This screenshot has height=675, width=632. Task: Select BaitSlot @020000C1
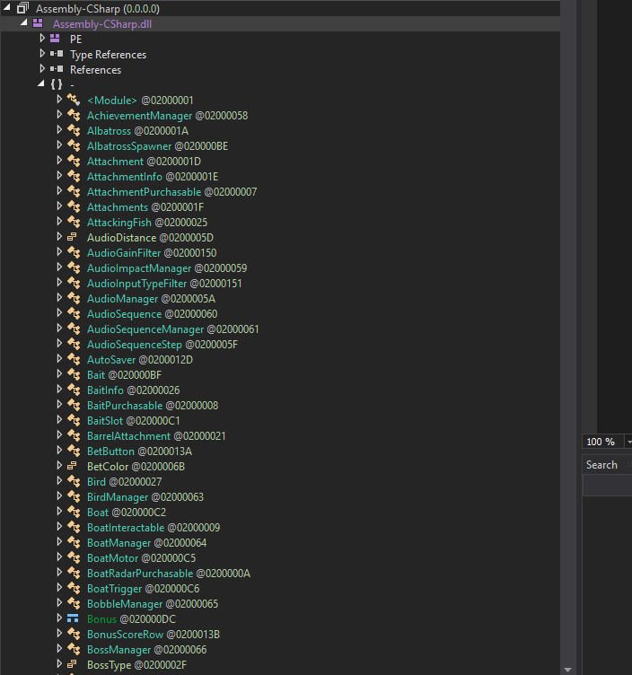pyautogui.click(x=134, y=421)
